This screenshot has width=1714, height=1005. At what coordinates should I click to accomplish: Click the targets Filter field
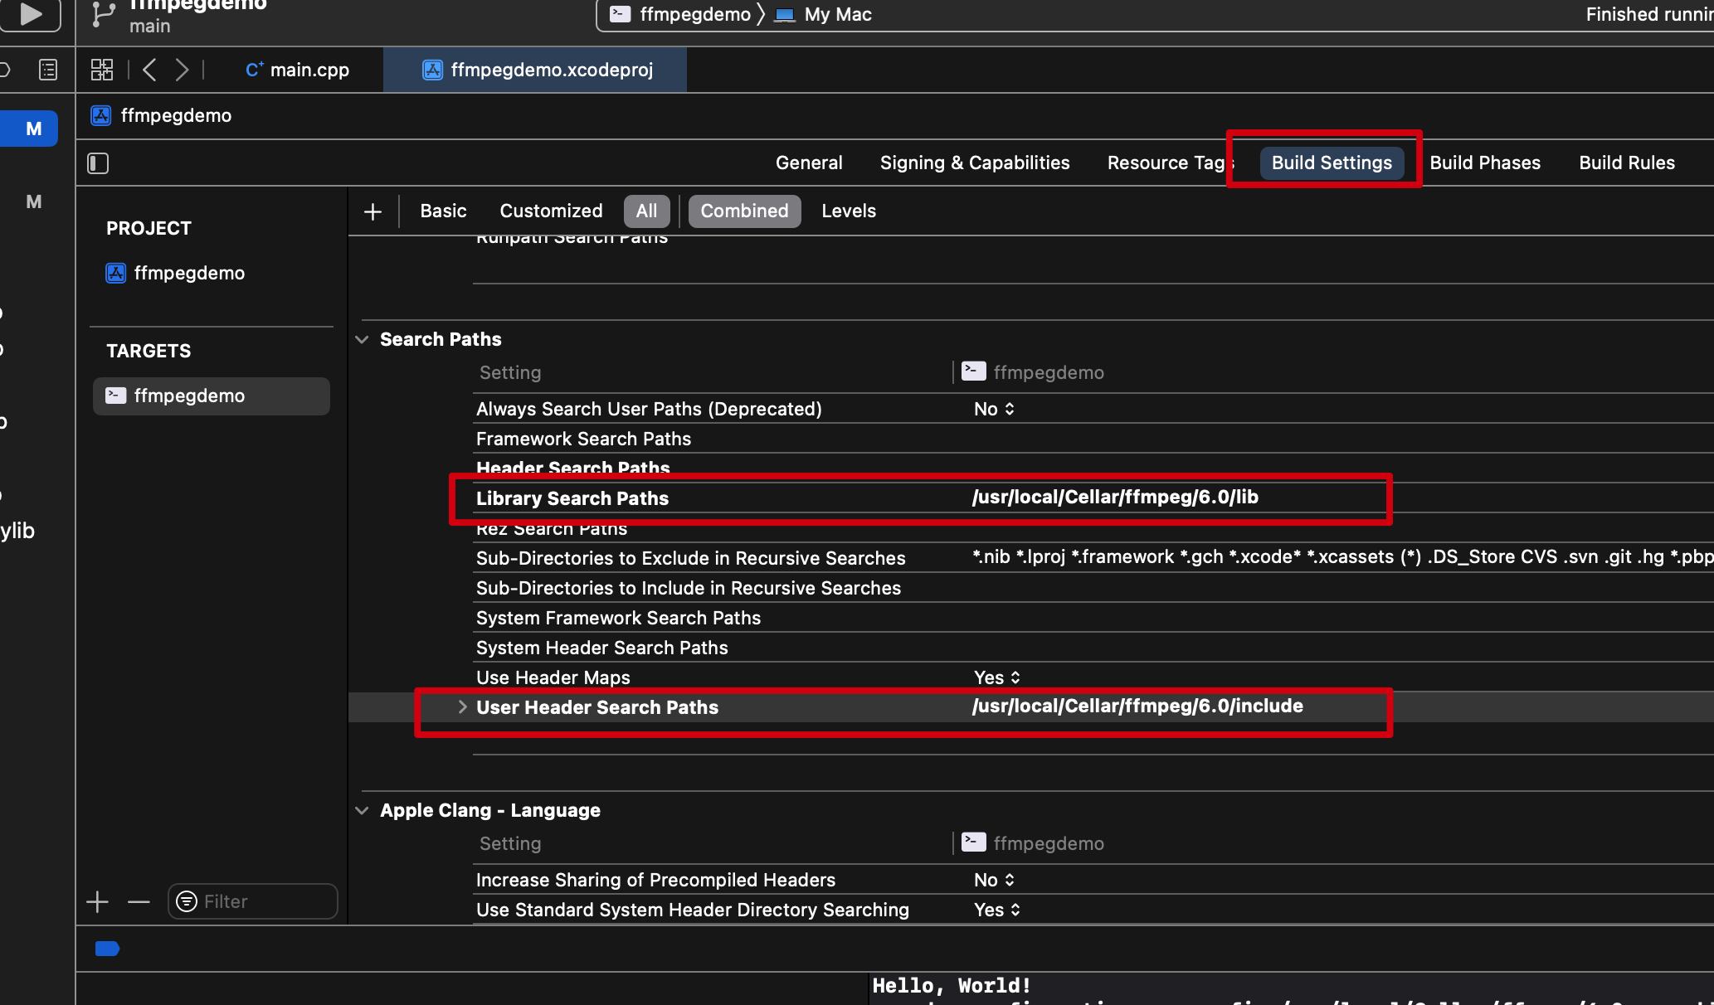(253, 901)
